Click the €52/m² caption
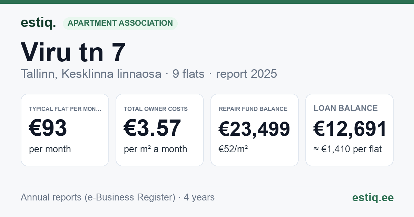Screen dimensions: 414x217 click(233, 149)
